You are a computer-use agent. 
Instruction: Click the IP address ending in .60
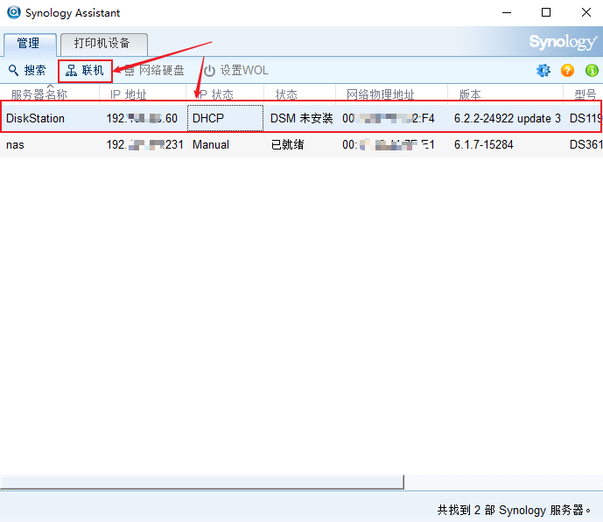pyautogui.click(x=142, y=118)
